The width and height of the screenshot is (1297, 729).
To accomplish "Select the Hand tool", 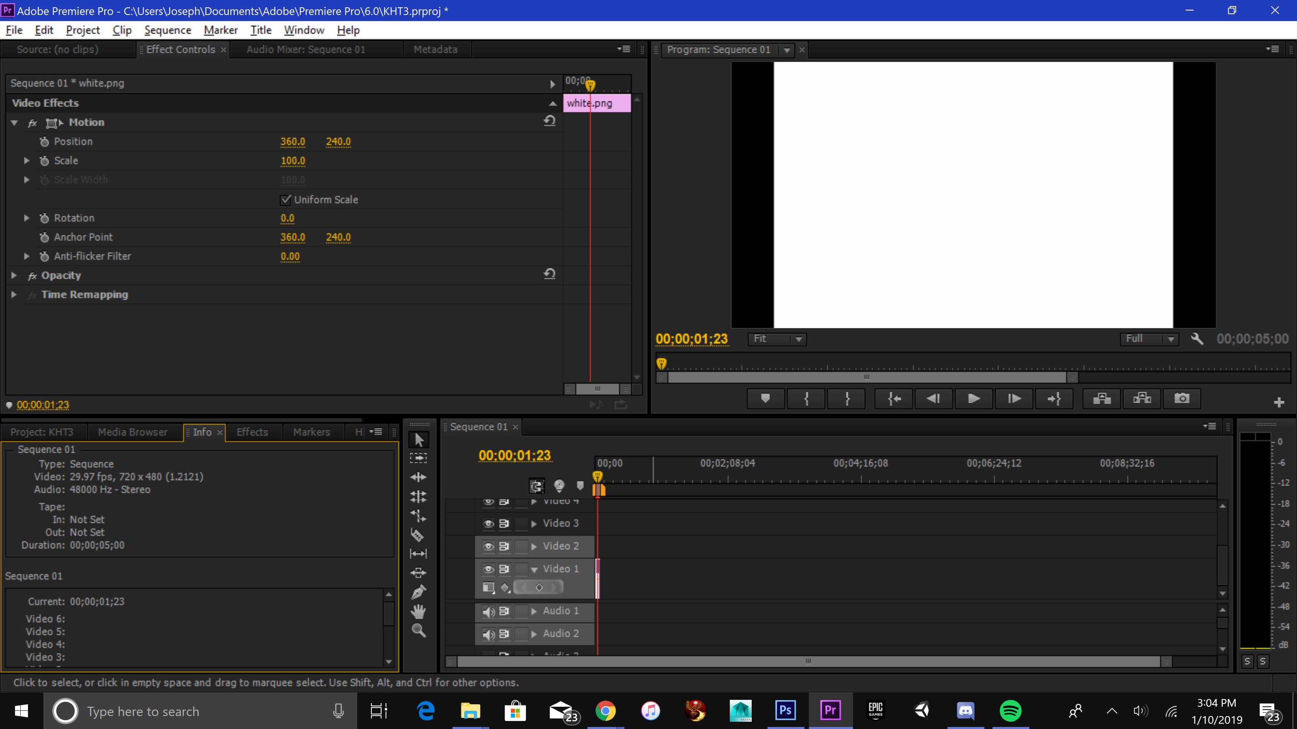I will pyautogui.click(x=418, y=611).
